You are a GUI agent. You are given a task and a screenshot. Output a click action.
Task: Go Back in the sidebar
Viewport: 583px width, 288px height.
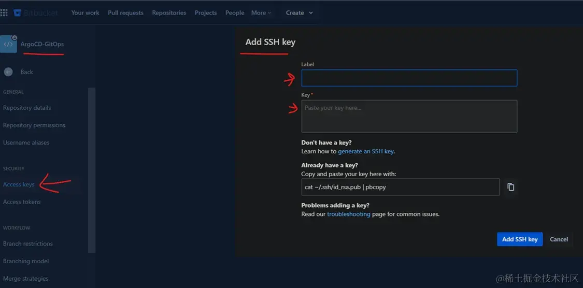(x=27, y=72)
